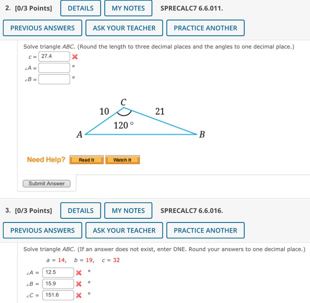Submit the answer for problem 2
The width and height of the screenshot is (310, 303).
coord(46,183)
